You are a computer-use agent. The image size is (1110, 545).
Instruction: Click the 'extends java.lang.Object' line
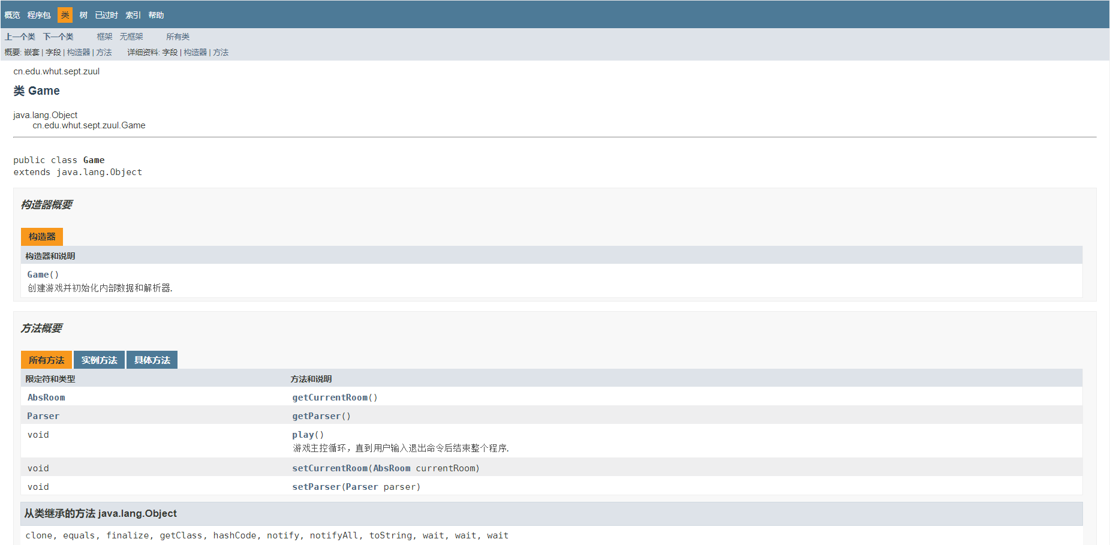[x=77, y=172]
